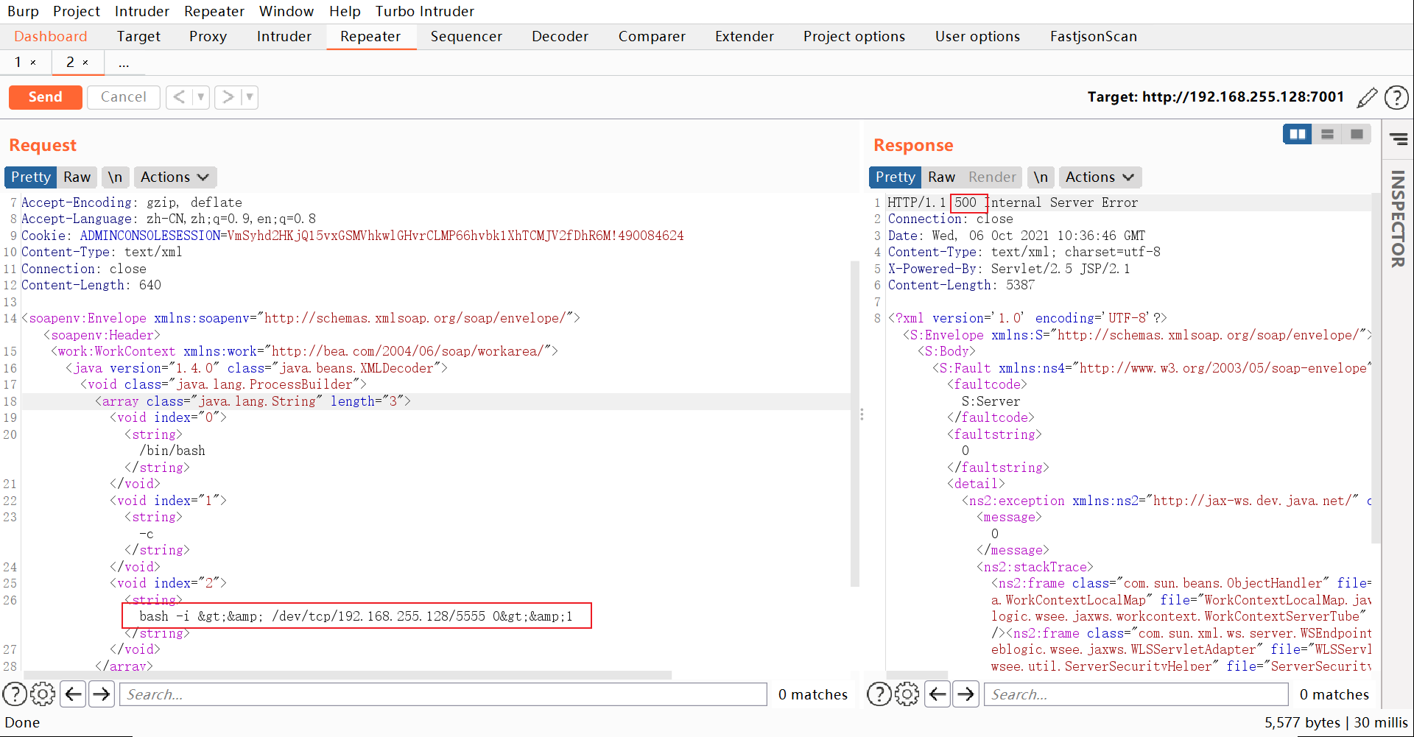This screenshot has width=1414, height=737.
Task: Open the Intruder menu in menu bar
Action: point(142,11)
